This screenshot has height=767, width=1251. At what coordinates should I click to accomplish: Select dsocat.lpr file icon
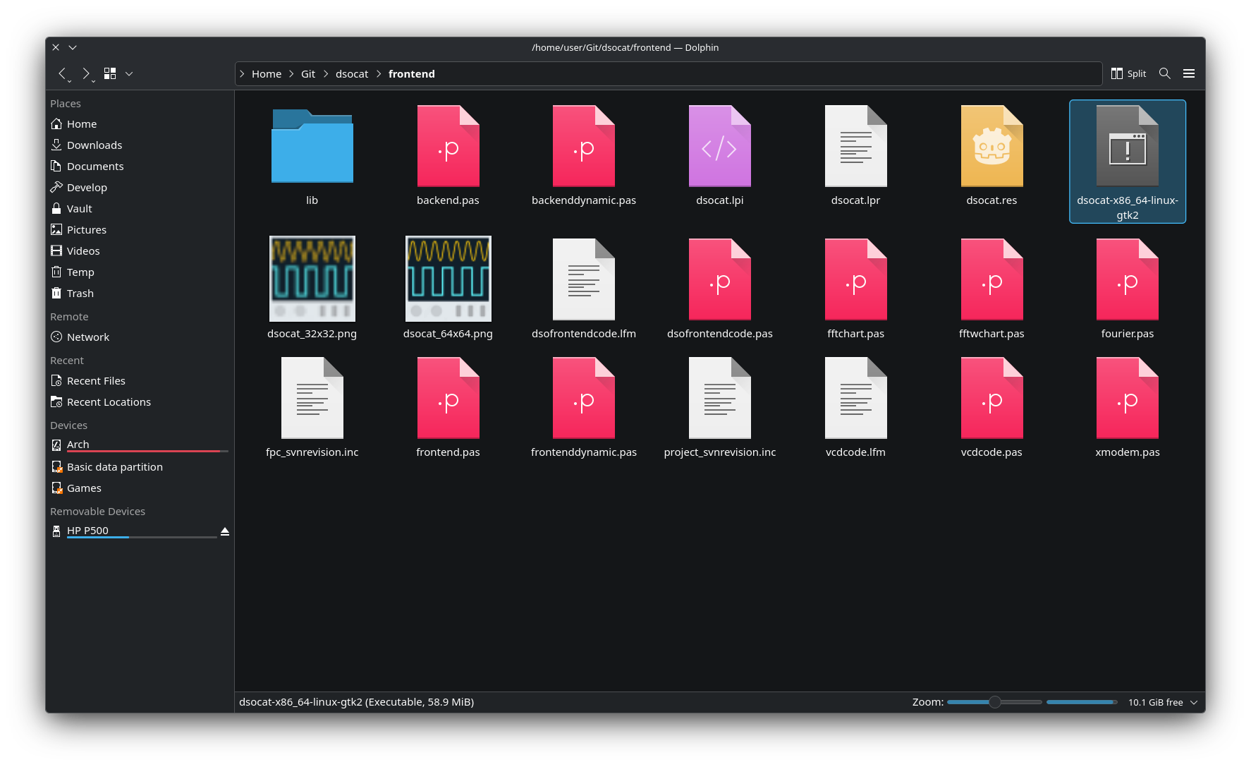tap(856, 146)
